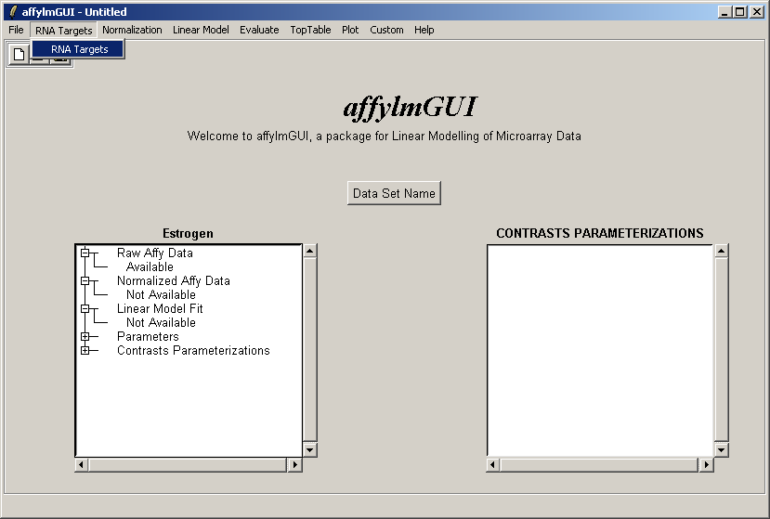Select the Raw Affy Data tree label

(155, 253)
